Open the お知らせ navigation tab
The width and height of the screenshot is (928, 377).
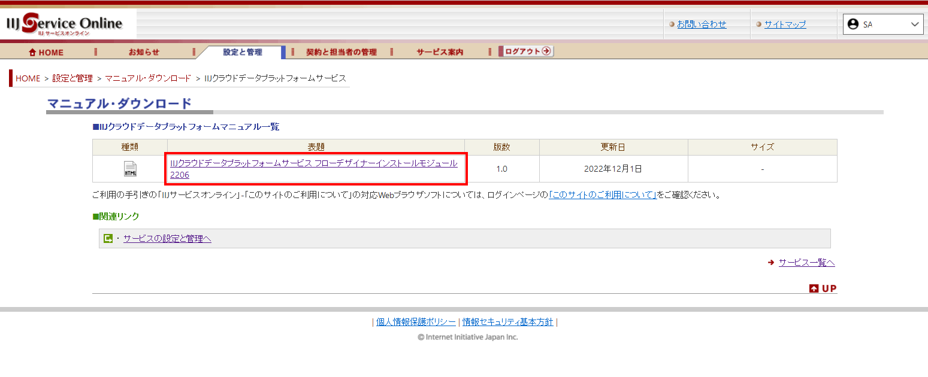pyautogui.click(x=144, y=53)
